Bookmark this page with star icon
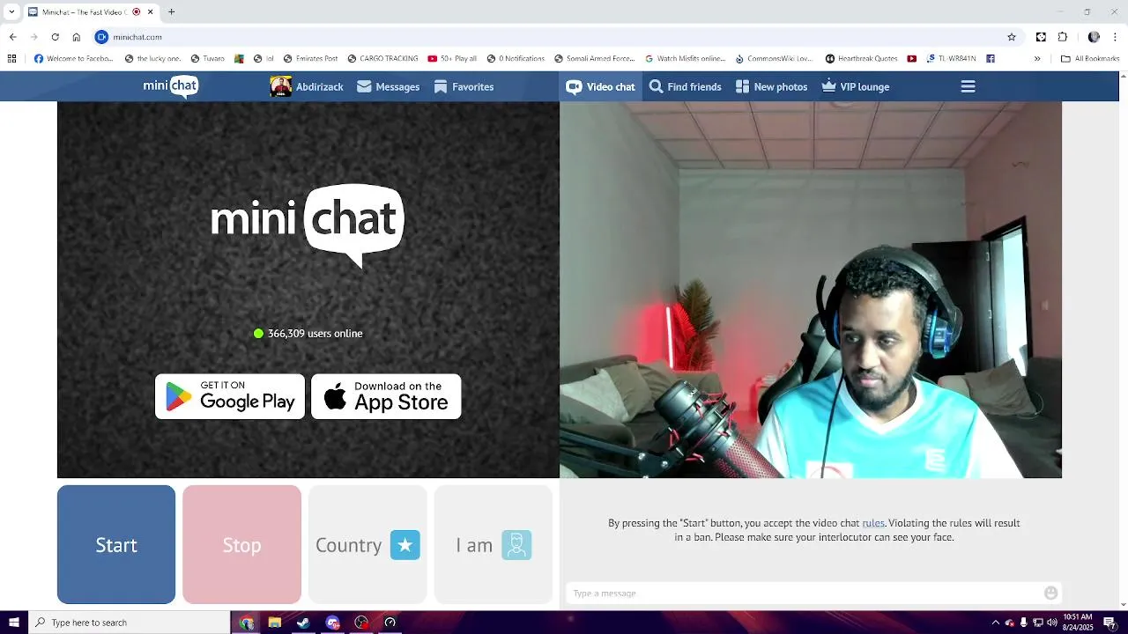Screen dimensions: 1128x634 (1012, 37)
